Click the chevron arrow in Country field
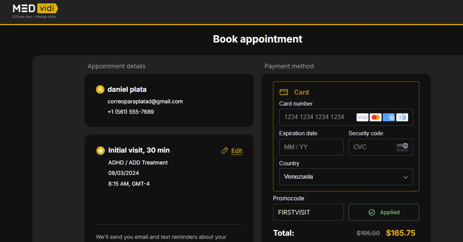 click(x=406, y=177)
